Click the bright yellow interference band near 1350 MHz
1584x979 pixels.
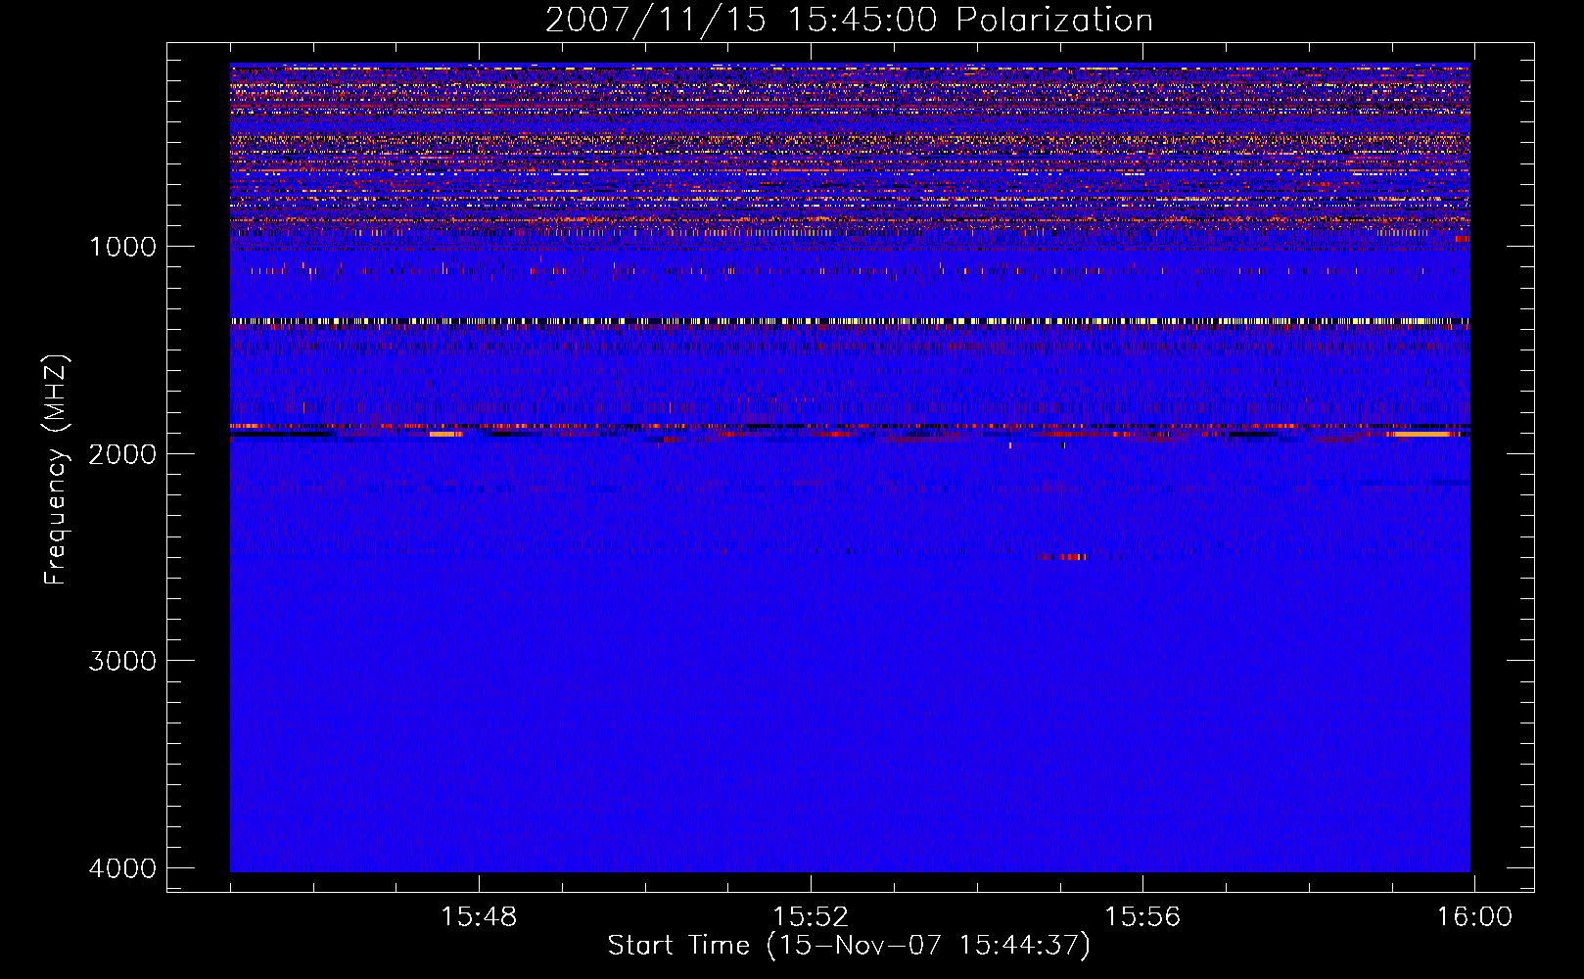tap(850, 320)
